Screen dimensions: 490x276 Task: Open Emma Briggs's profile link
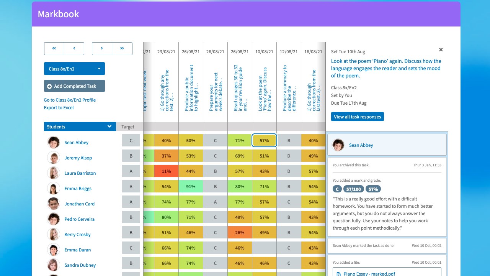pos(78,189)
